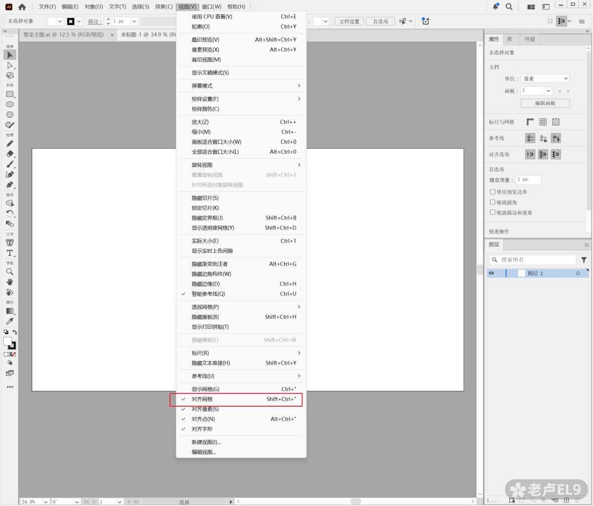Viewport: 593px width, 506px height.
Task: Show grid icon in Properties panel
Action: (543, 122)
